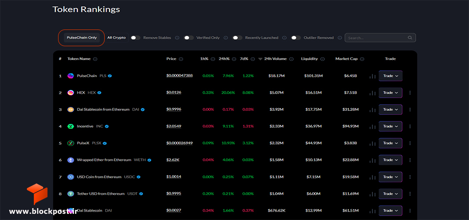The height and width of the screenshot is (220, 469).
Task: Open the chart icon in WETH row
Action: pos(372,160)
